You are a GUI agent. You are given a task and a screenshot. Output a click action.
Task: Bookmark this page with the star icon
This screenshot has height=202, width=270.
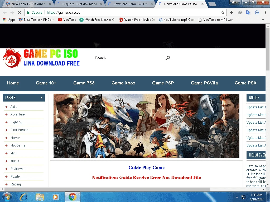(223, 12)
